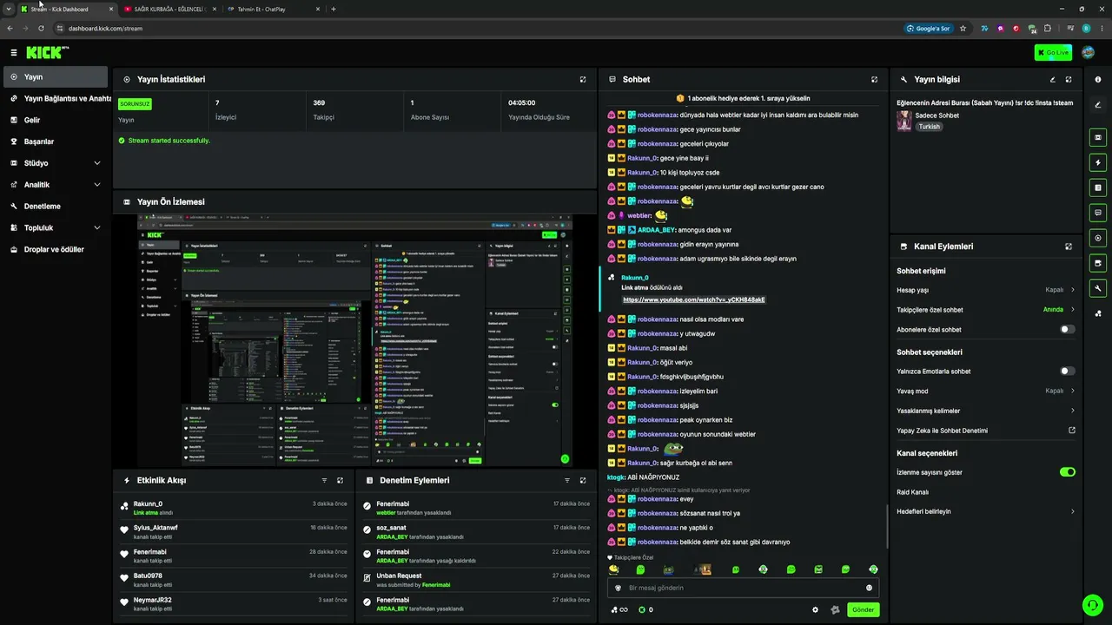
Task: Click soz_sanat in Denetim Eylemleri
Action: pyautogui.click(x=391, y=528)
